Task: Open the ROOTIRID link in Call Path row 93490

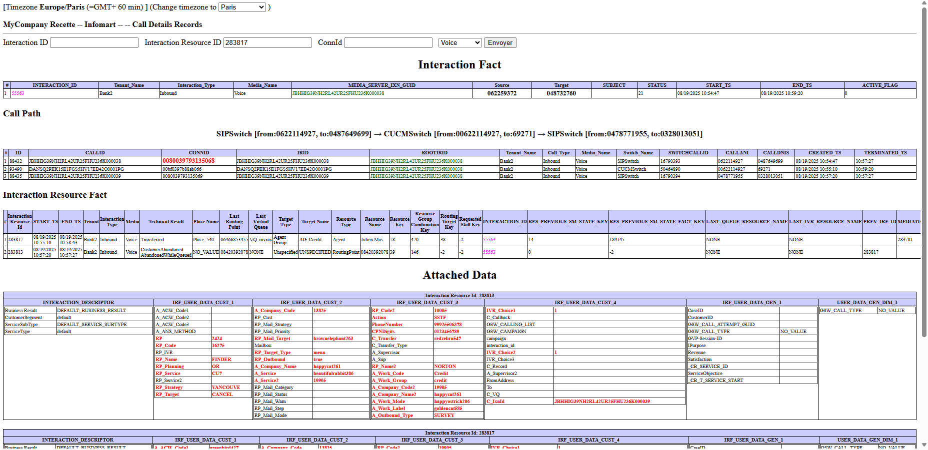Action: [x=416, y=169]
